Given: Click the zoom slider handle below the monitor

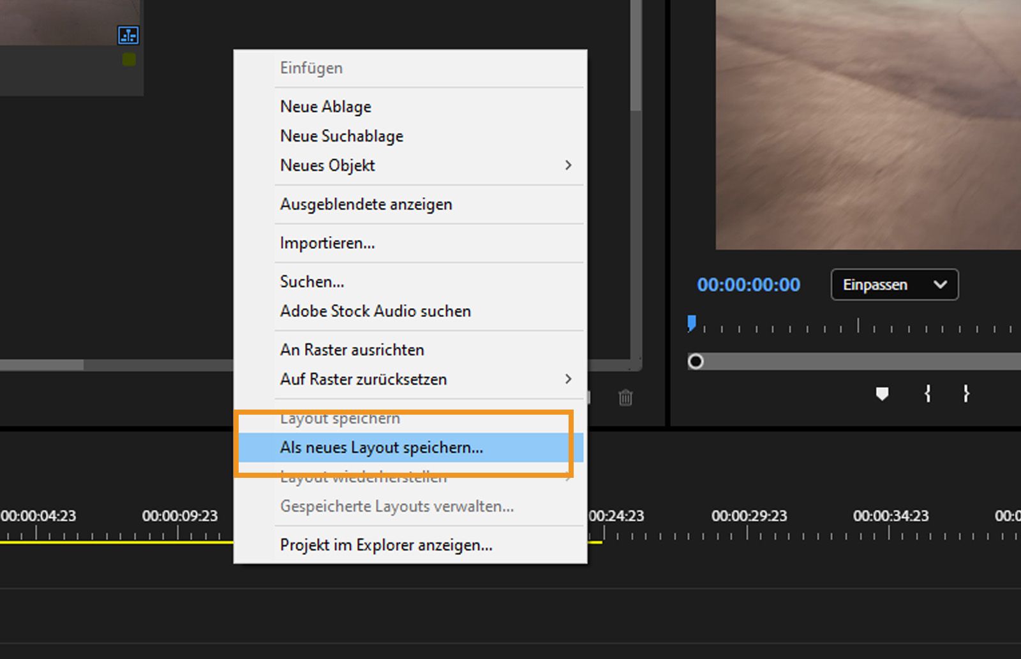Looking at the screenshot, I should (696, 361).
